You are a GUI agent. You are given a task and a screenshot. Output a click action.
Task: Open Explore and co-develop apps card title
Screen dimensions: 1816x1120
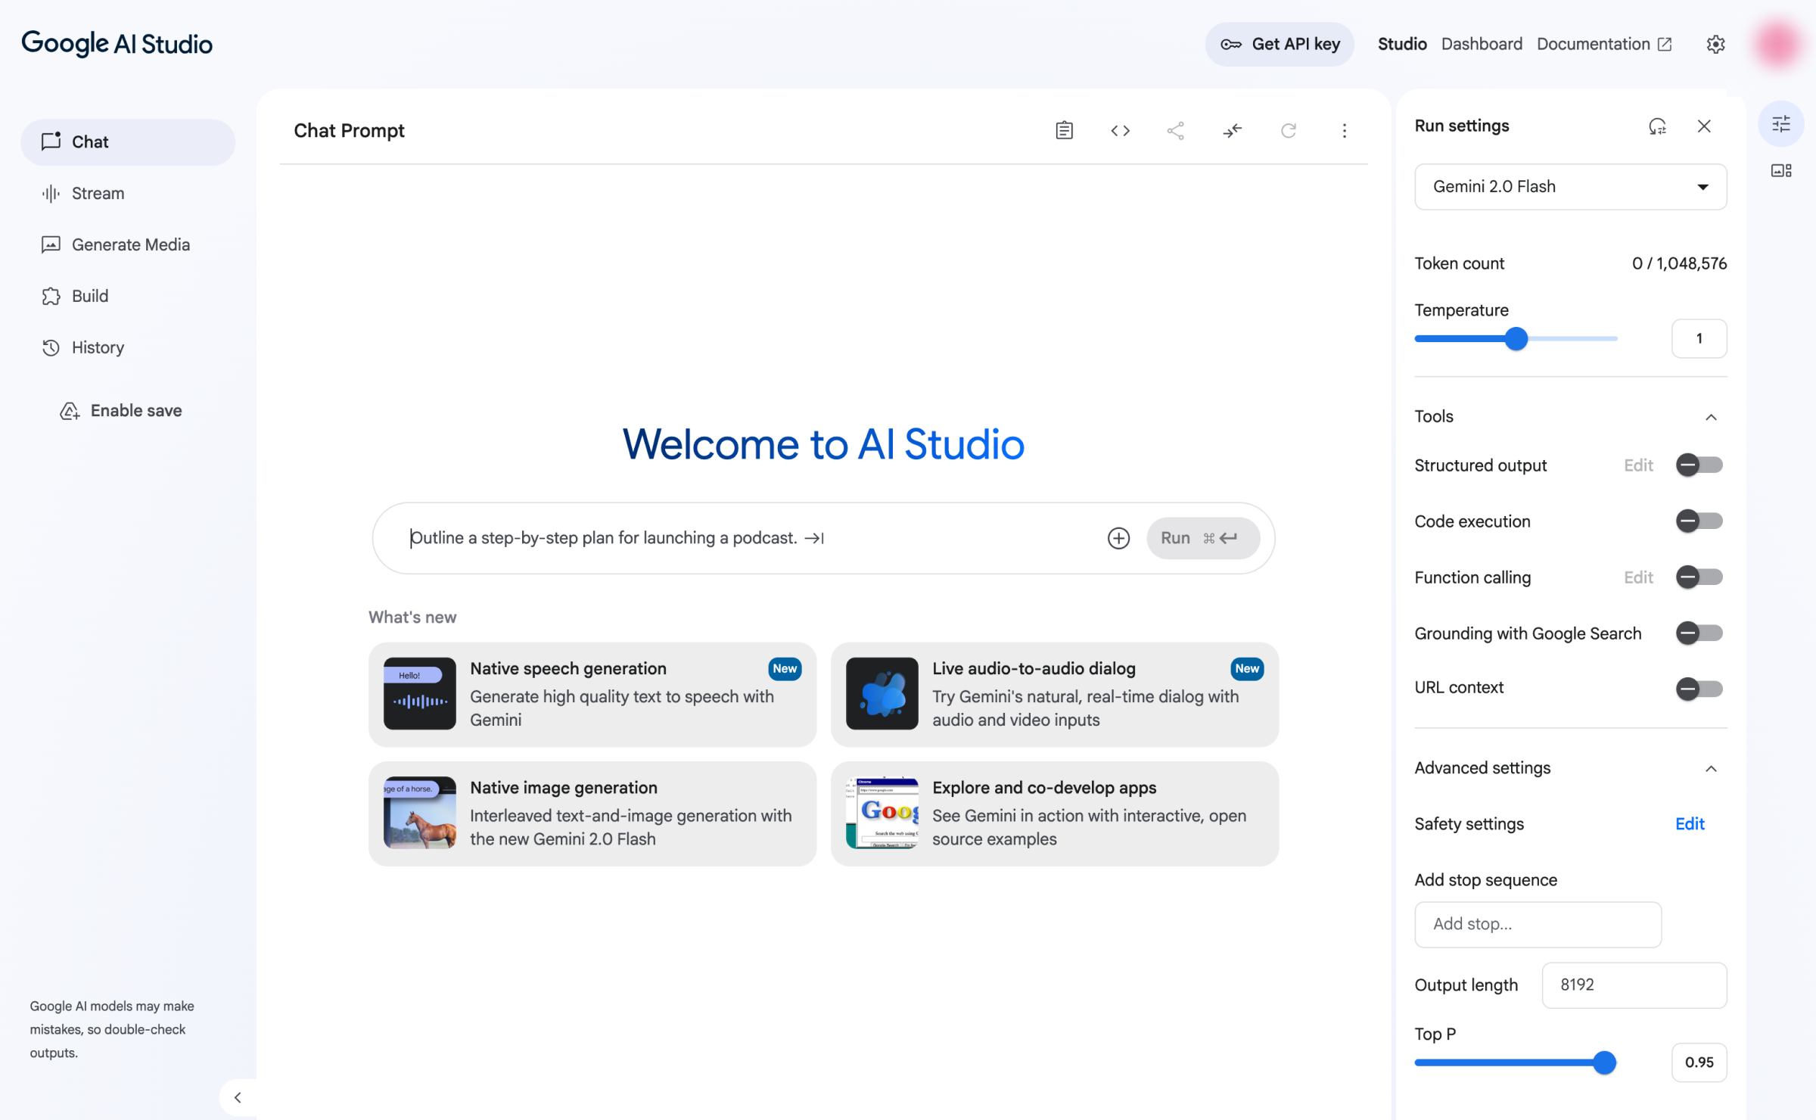pyautogui.click(x=1044, y=787)
